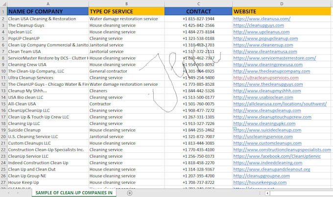Viewport: 333px width, 197px height.
Task: Open the https://www.thecleanupguys.com link
Action: click(x=268, y=84)
